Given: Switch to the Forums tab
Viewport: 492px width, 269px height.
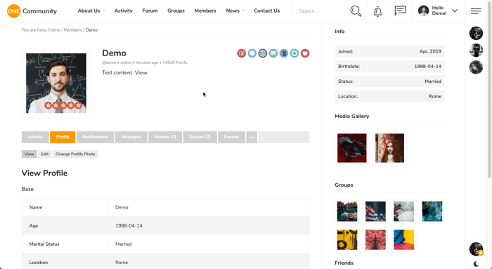Looking at the screenshot, I should click(x=231, y=137).
